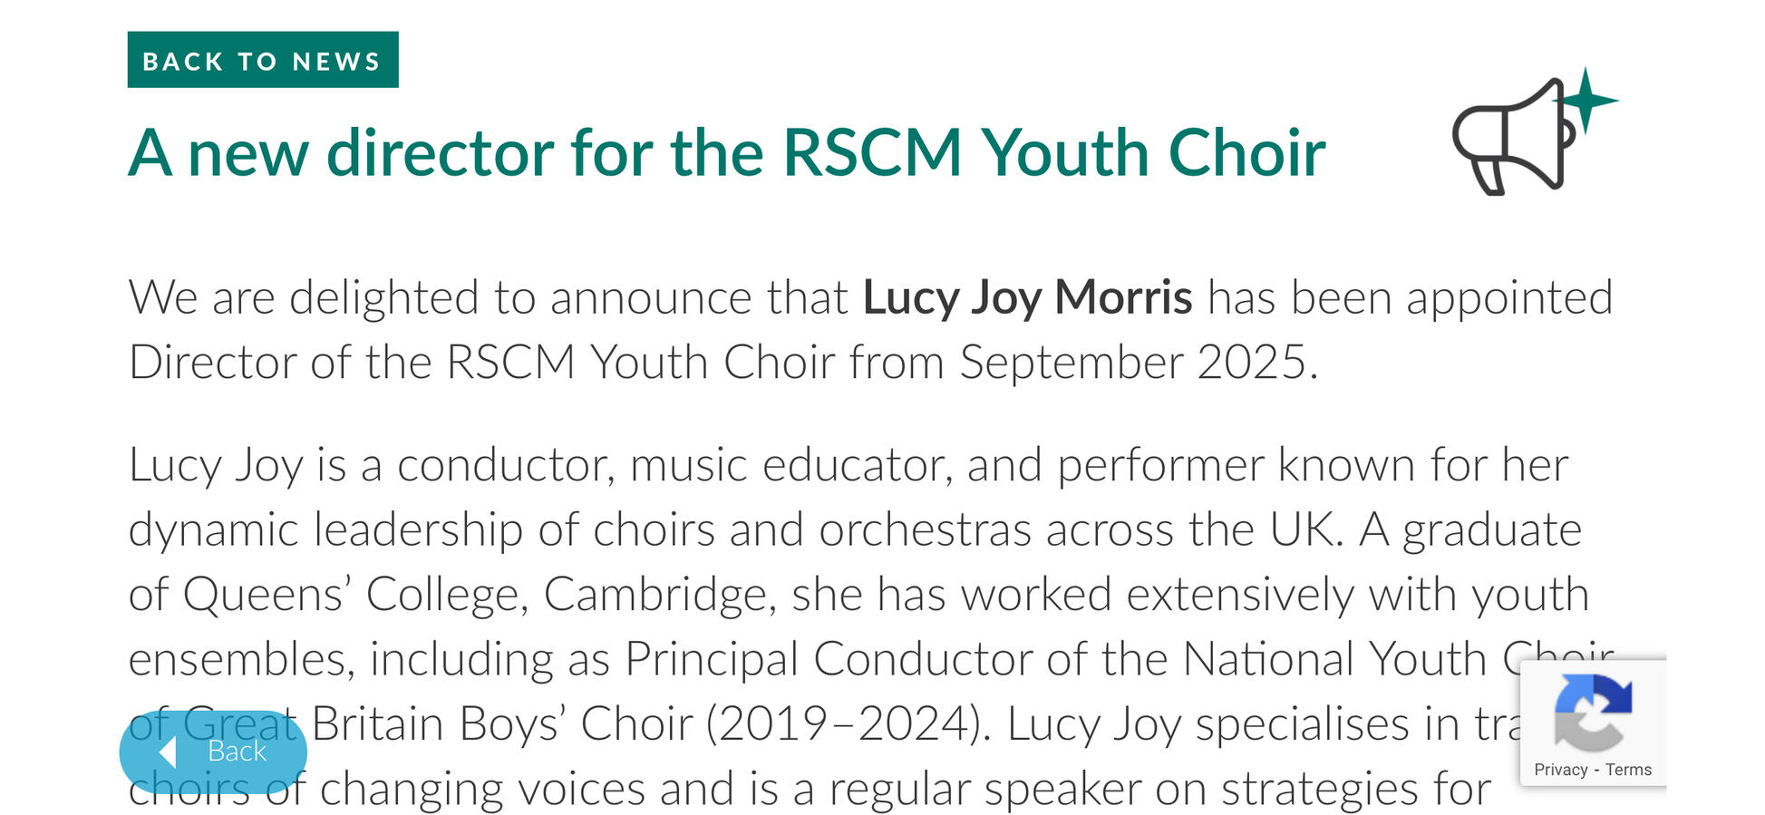Click the BACK TO NEWS button
The image size is (1765, 815).
[262, 60]
